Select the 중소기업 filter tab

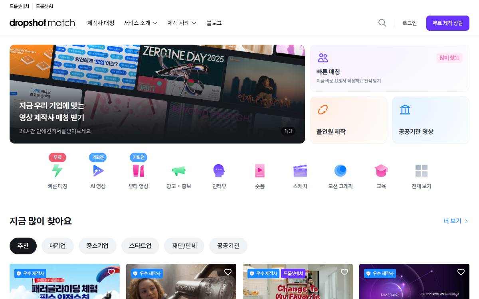97,246
